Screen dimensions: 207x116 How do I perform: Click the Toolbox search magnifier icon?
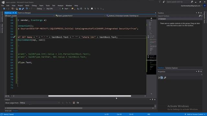click(200, 16)
